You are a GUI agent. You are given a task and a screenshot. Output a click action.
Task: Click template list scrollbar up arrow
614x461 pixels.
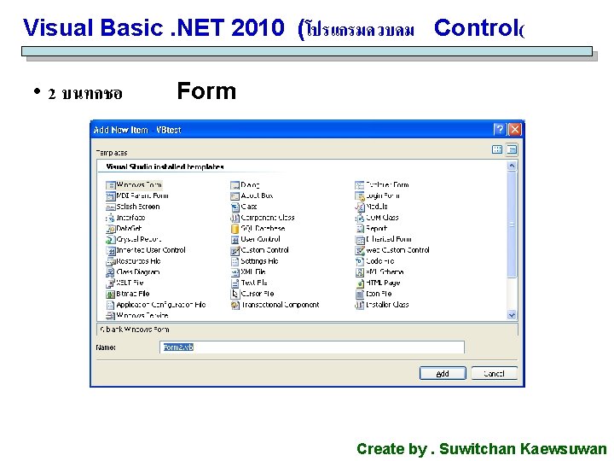click(512, 166)
